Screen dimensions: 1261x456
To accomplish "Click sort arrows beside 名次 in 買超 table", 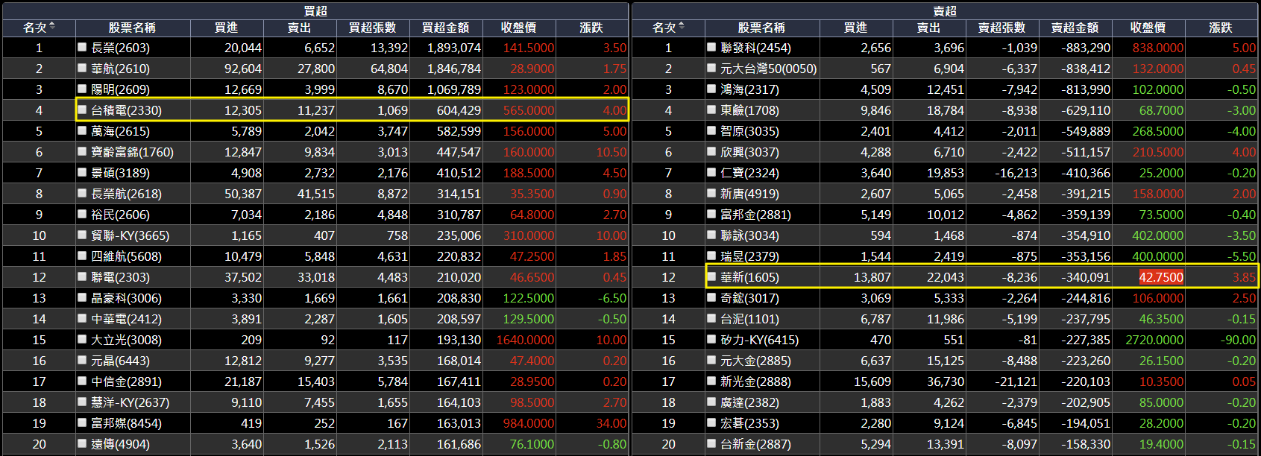I will pyautogui.click(x=52, y=27).
